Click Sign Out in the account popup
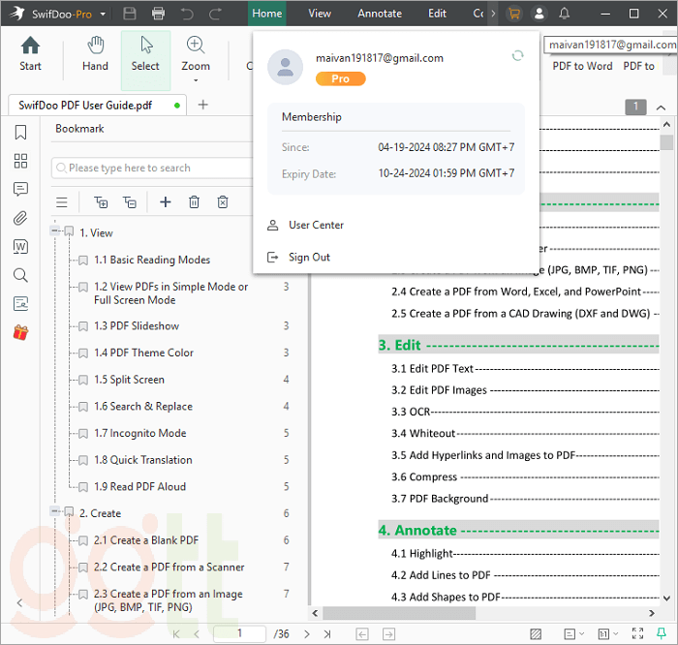The image size is (678, 645). point(309,257)
